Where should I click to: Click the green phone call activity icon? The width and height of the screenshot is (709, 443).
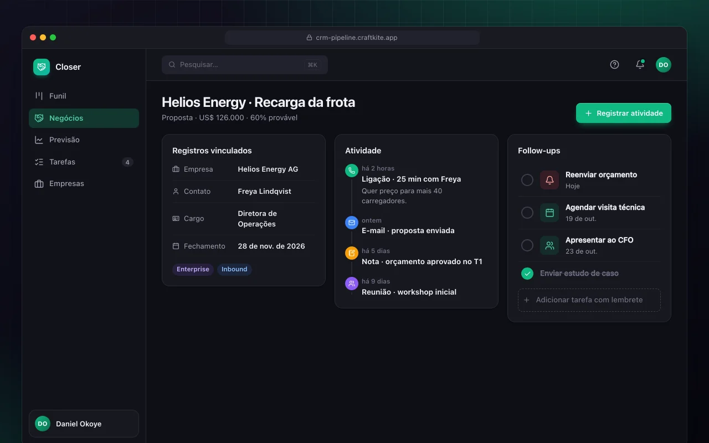pos(352,171)
